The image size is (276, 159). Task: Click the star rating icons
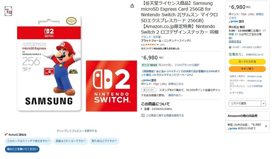(151, 45)
